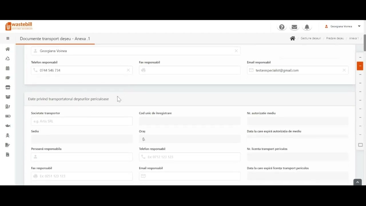Click the Anexa 1 breadcrumb
366x206 pixels.
[354, 38]
